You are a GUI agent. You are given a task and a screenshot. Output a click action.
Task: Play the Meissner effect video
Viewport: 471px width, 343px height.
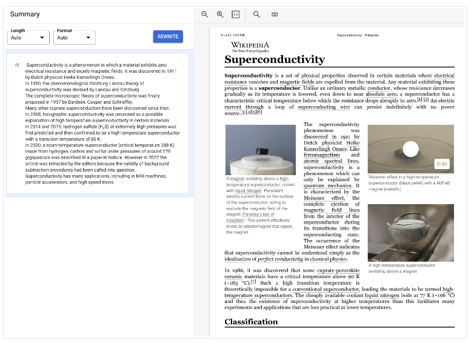(x=410, y=148)
